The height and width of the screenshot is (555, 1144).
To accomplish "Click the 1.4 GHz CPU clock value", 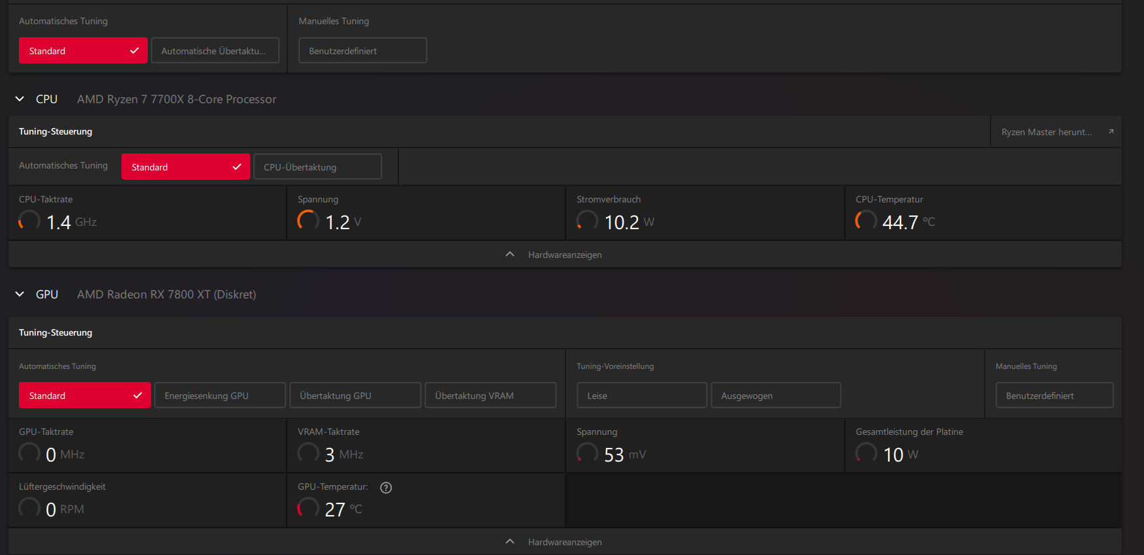I will [72, 223].
